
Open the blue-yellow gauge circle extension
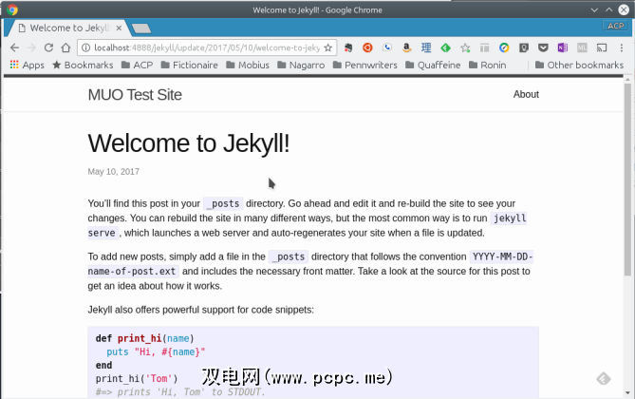click(504, 47)
